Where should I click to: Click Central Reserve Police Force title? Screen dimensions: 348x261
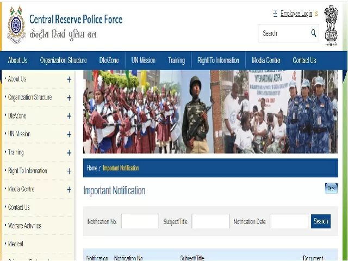click(76, 20)
